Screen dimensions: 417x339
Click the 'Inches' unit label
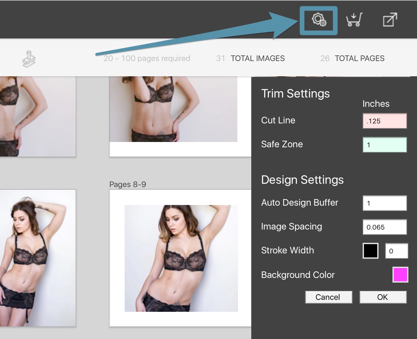(376, 104)
